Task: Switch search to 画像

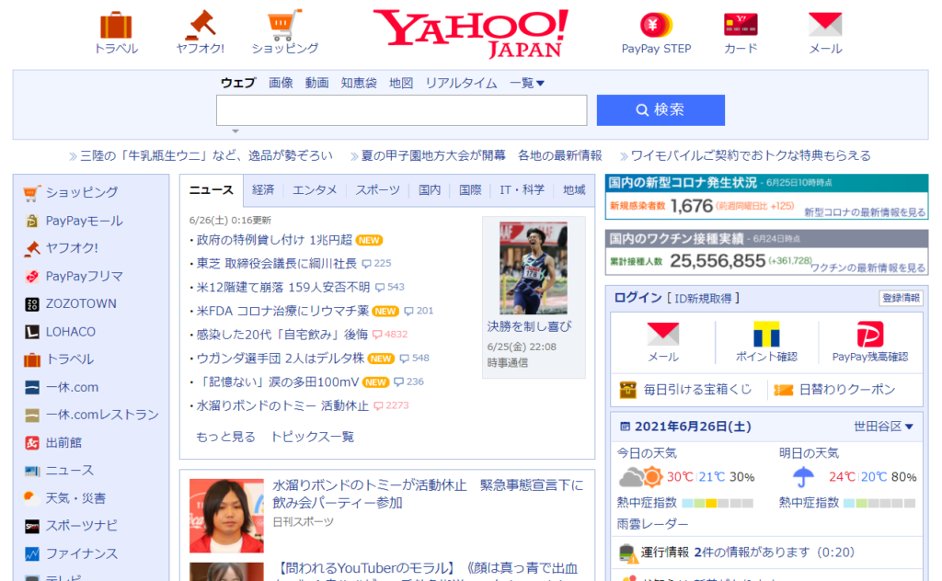Action: coord(281,83)
